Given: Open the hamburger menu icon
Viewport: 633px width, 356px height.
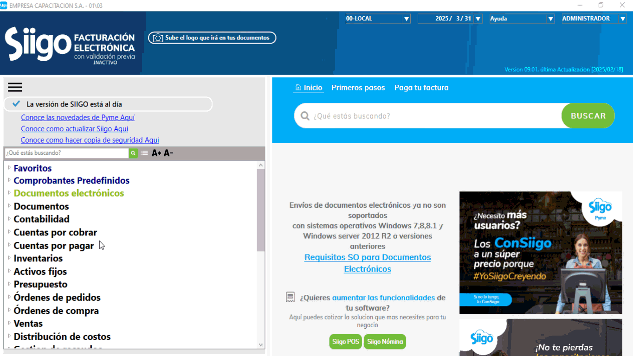Looking at the screenshot, I should point(15,87).
